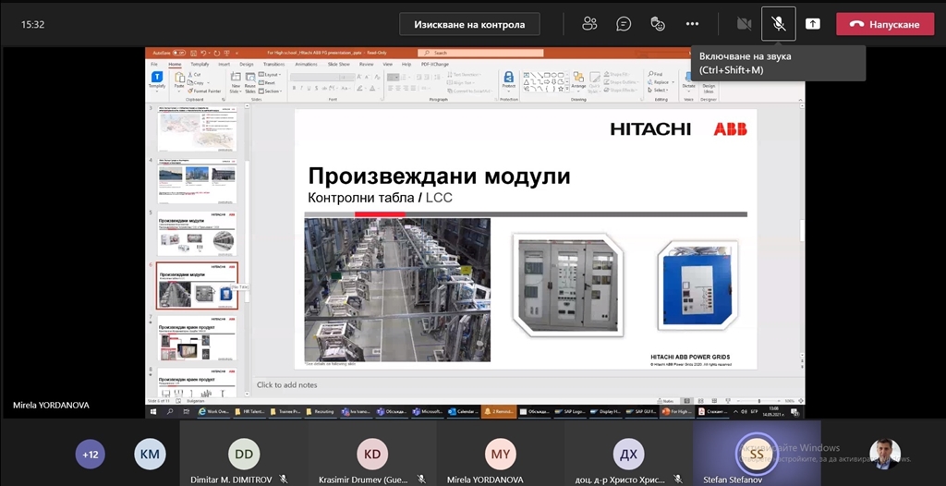This screenshot has width=946, height=486.
Task: Click the share content icon
Action: [813, 24]
